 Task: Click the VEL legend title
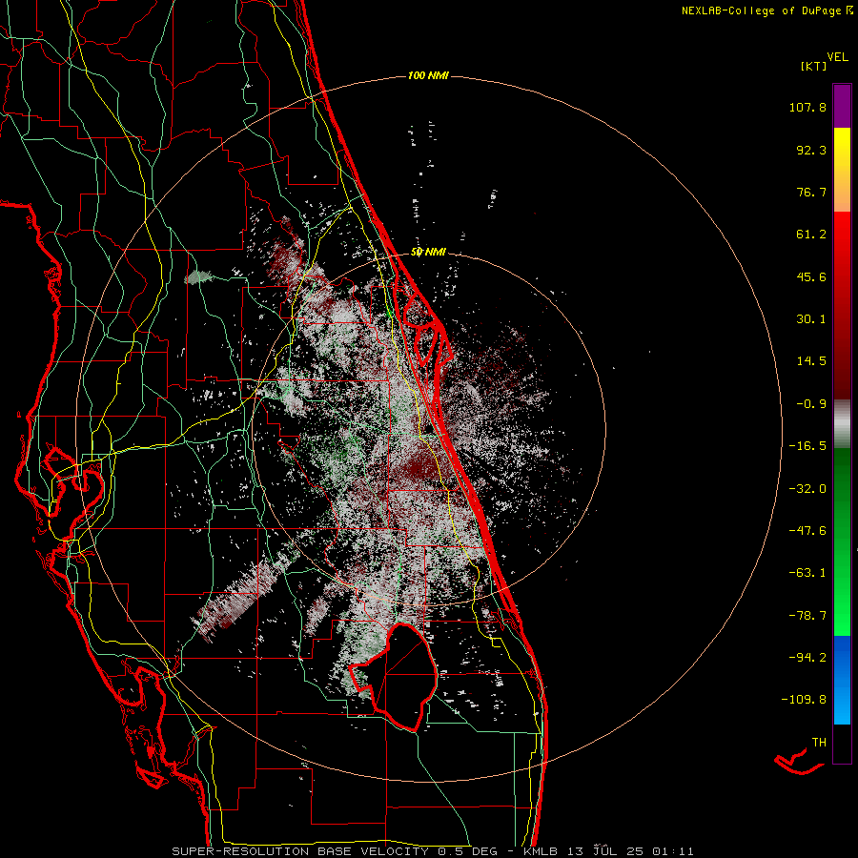(837, 57)
